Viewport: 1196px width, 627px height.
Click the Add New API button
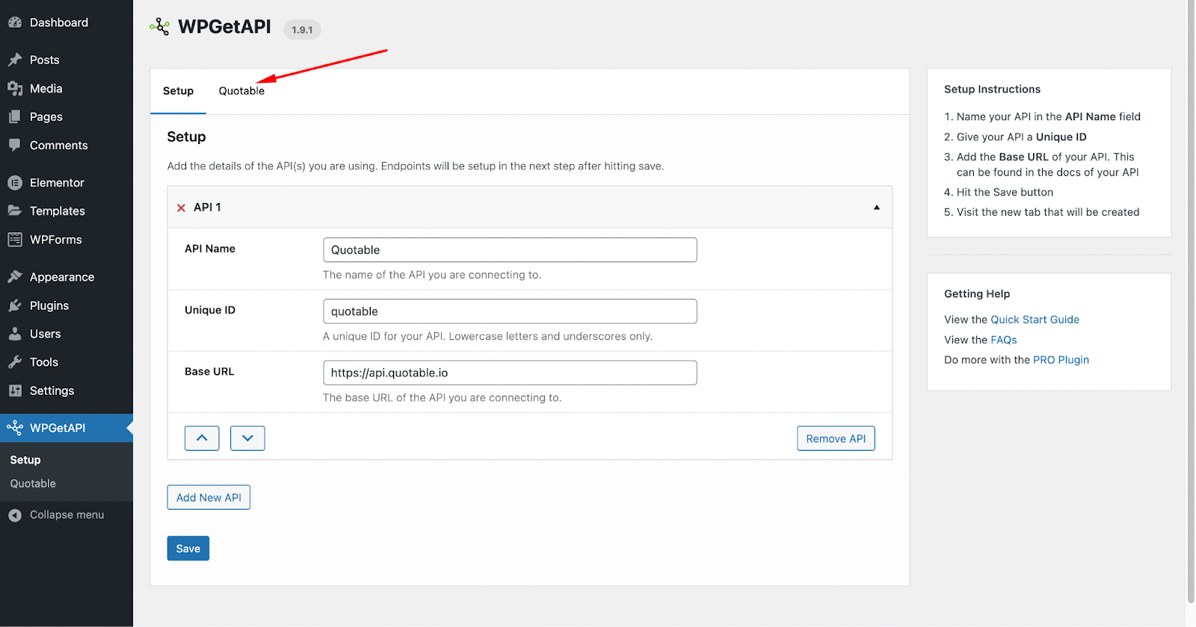209,497
